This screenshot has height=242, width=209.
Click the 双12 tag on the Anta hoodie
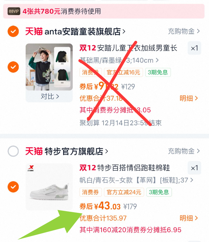88,48
